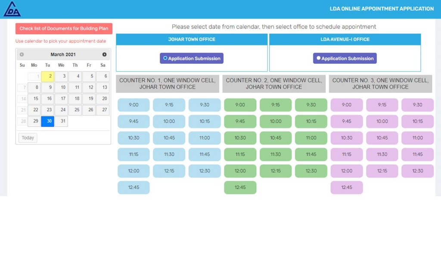The image size is (441, 276).
Task: Select March 15 in the calendar
Action: [34, 99]
